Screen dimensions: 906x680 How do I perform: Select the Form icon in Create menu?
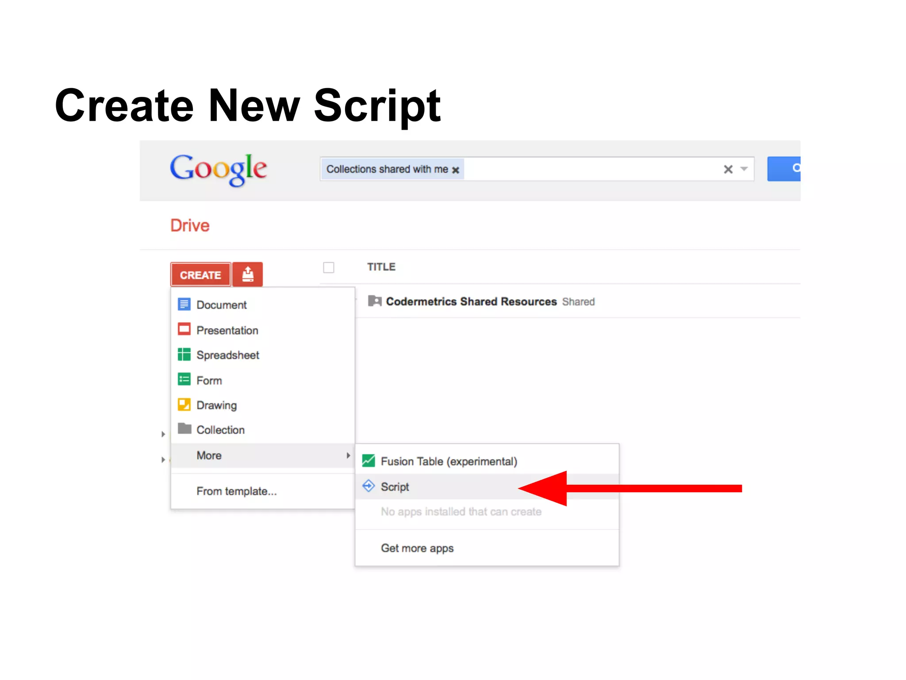184,379
